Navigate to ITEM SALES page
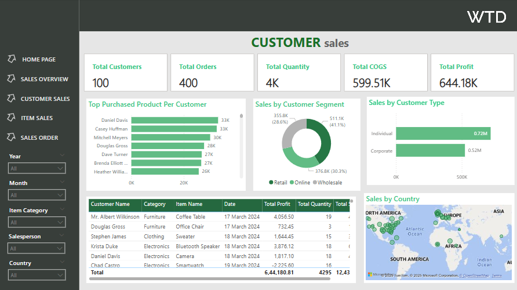 pyautogui.click(x=37, y=118)
